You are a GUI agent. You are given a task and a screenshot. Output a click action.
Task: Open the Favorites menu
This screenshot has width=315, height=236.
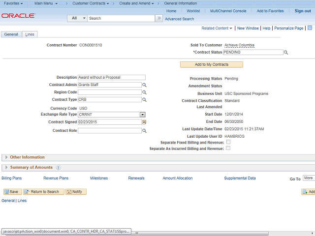(x=14, y=3)
